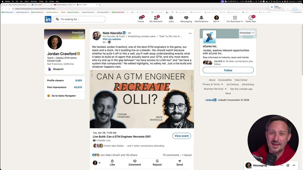The image size is (303, 170).
Task: Open Profile viewers 8,685 stat
Action: pyautogui.click(x=64, y=80)
